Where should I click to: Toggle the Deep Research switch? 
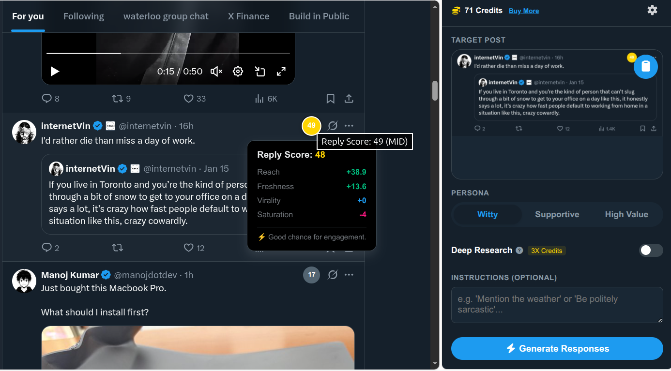click(651, 250)
